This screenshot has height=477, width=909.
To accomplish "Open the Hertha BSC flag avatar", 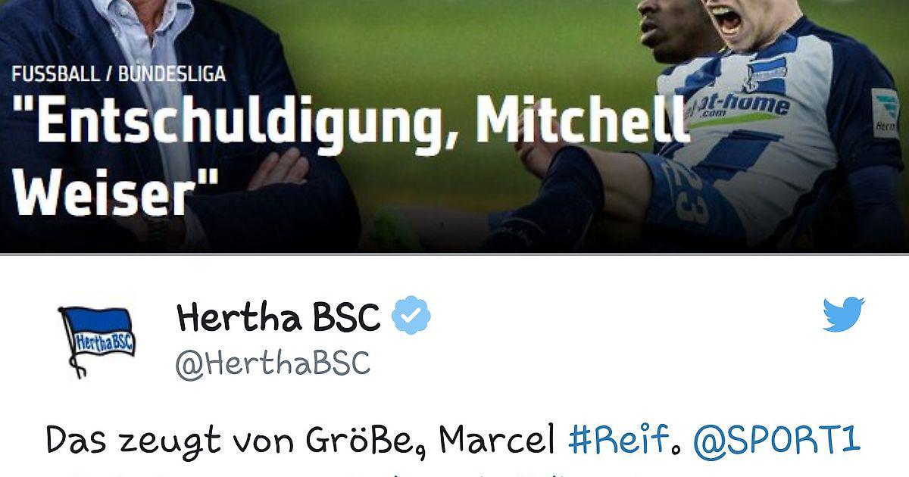I will click(x=97, y=340).
